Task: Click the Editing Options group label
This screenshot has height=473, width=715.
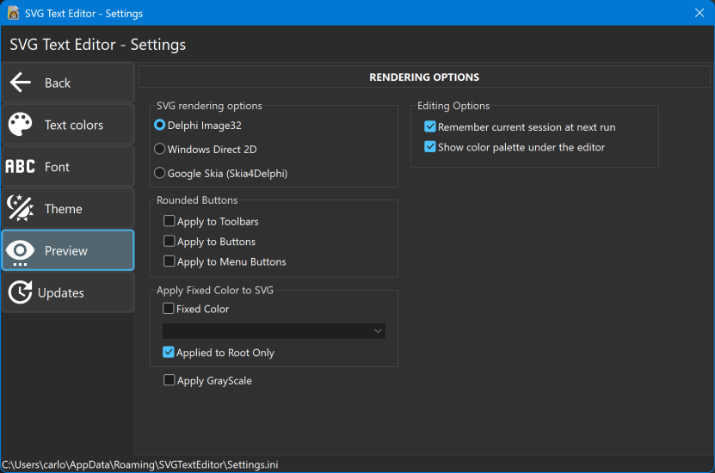Action: [x=453, y=106]
